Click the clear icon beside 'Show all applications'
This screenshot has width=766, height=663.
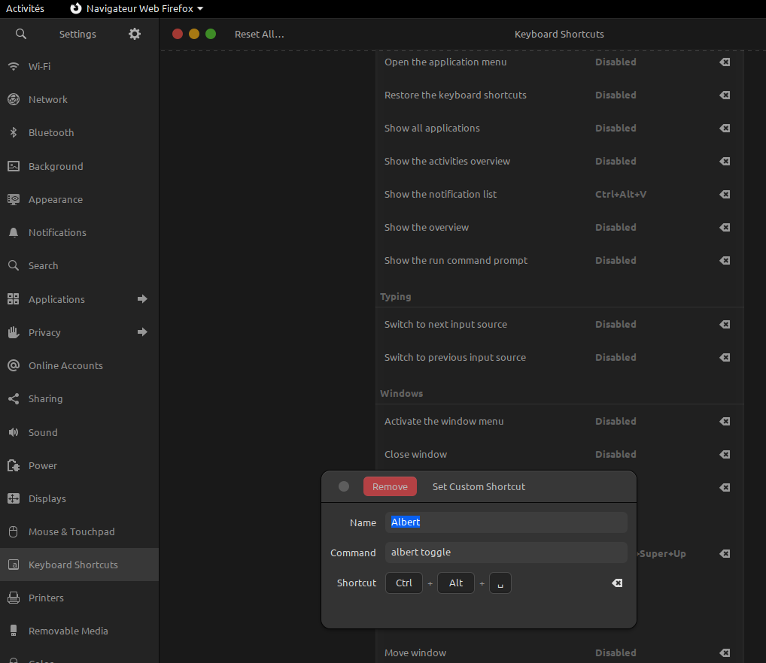[724, 128]
